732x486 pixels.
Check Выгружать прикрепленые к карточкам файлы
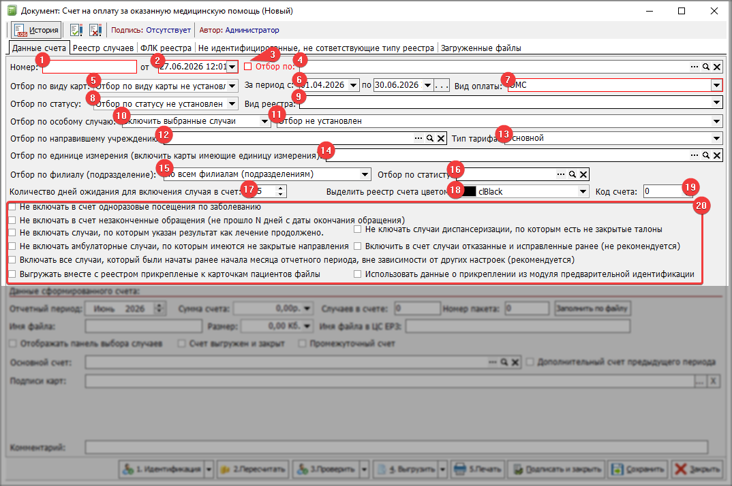[12, 274]
